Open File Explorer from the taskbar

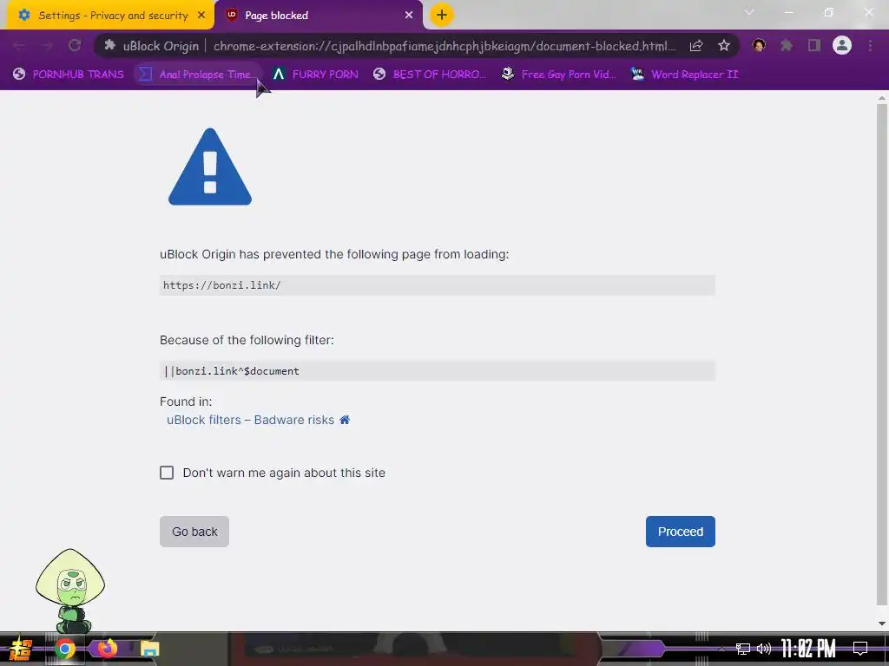tap(149, 649)
